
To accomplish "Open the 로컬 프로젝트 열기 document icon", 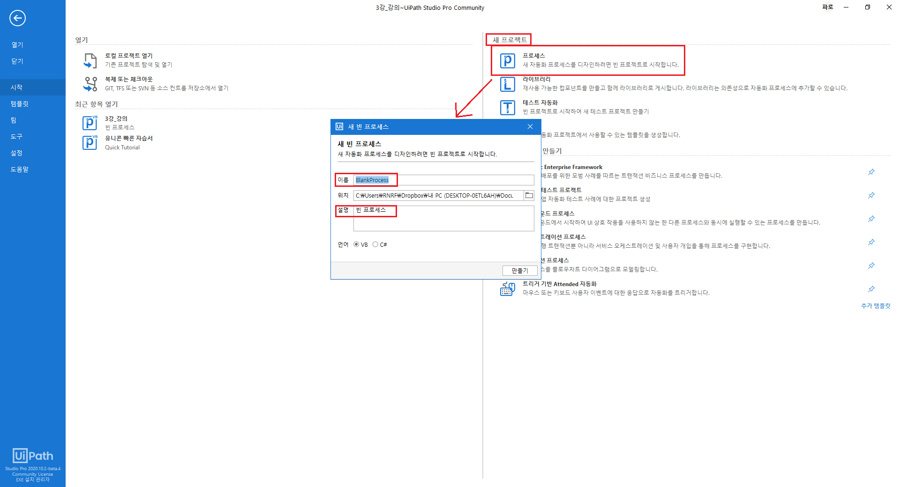I will (90, 60).
